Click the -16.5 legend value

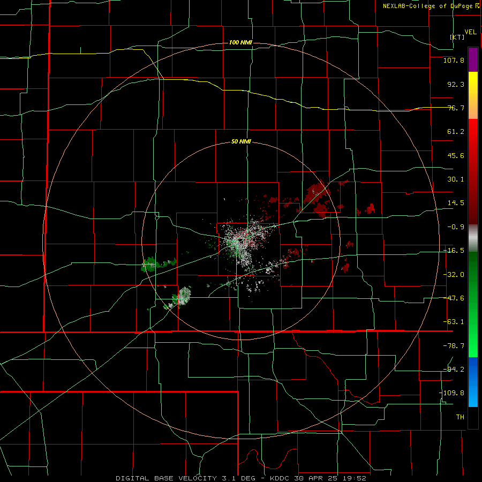pos(454,251)
